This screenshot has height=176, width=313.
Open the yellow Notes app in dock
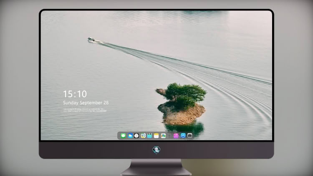[156, 136]
